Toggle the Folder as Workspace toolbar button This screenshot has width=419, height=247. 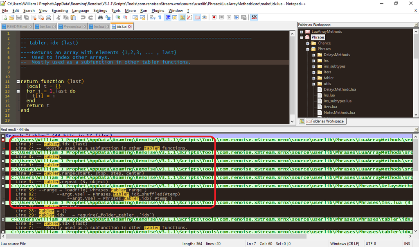point(197,17)
